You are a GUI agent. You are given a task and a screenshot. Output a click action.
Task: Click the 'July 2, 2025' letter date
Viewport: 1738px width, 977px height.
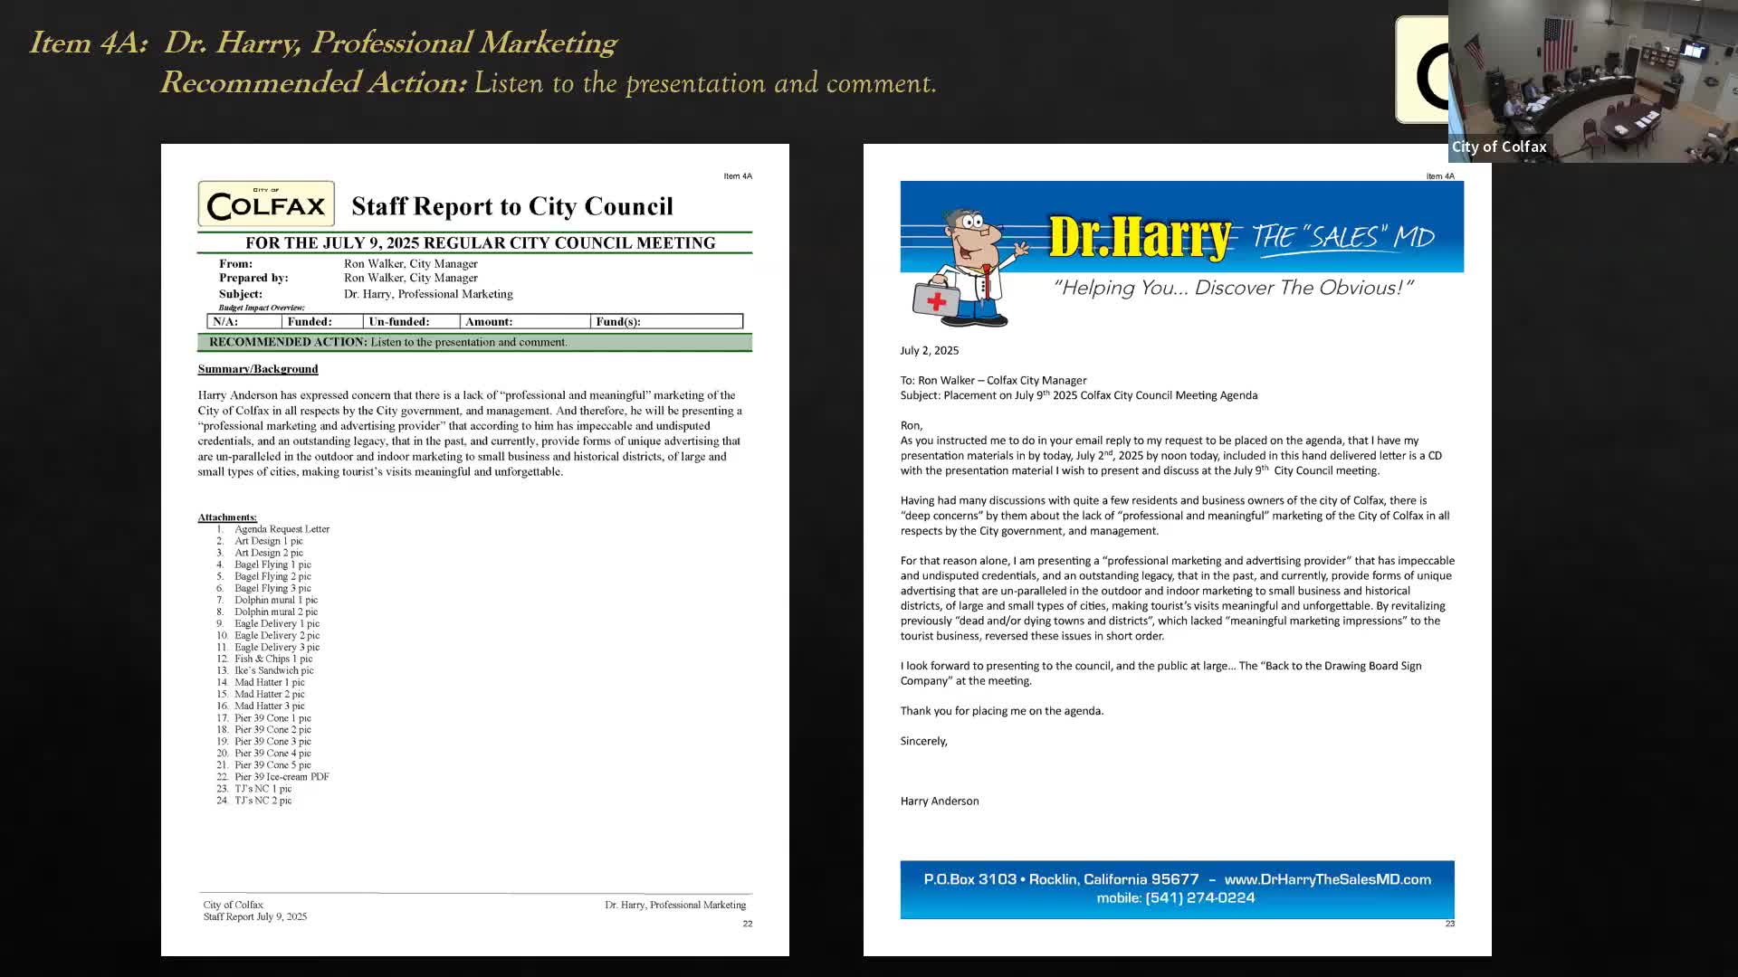pyautogui.click(x=930, y=350)
